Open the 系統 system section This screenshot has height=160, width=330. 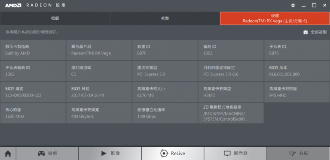298,154
